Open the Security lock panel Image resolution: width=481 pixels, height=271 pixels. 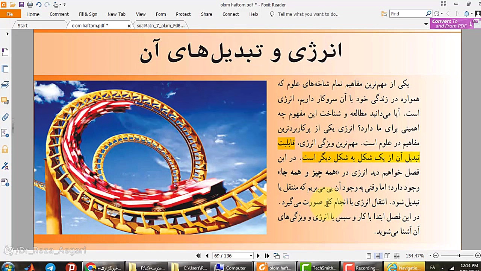[5, 149]
